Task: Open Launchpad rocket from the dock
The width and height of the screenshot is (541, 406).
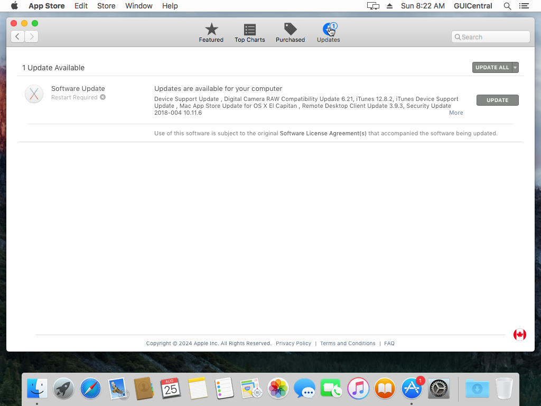Action: coord(63,389)
